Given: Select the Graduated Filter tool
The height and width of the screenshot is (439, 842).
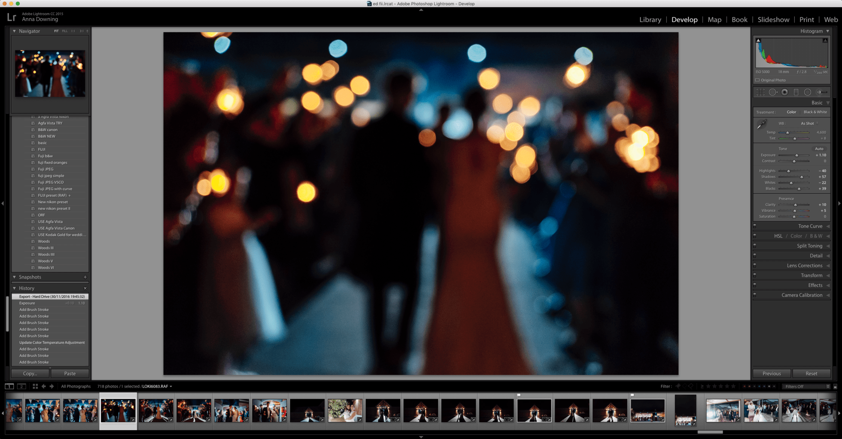Looking at the screenshot, I should pos(796,92).
